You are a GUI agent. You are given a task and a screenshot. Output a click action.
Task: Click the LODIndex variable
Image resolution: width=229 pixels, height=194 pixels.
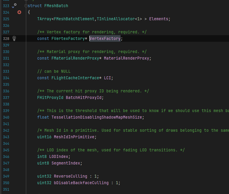tap(59, 156)
